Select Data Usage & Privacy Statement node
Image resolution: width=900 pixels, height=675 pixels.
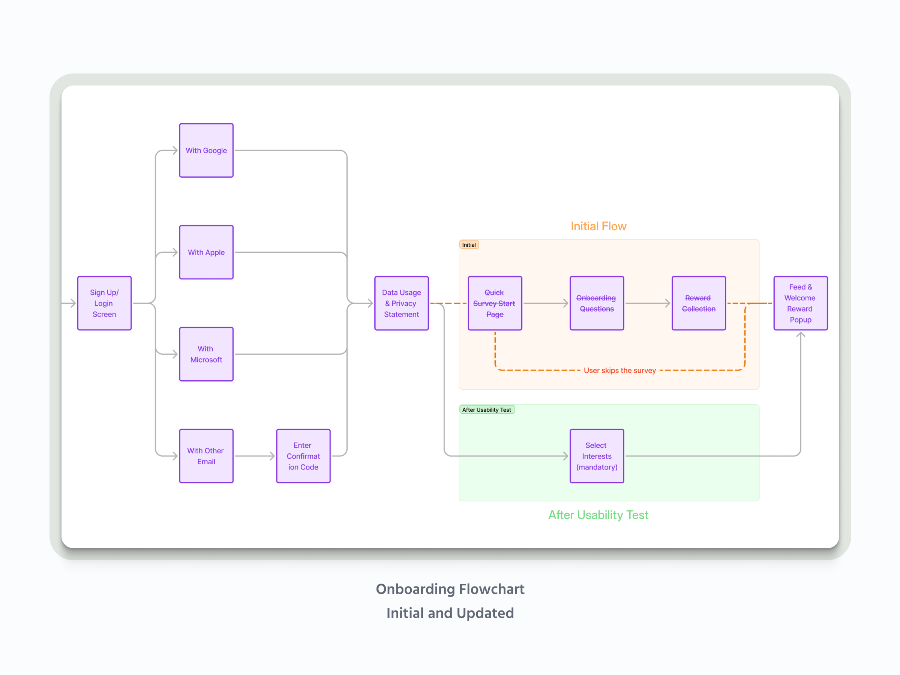point(401,303)
